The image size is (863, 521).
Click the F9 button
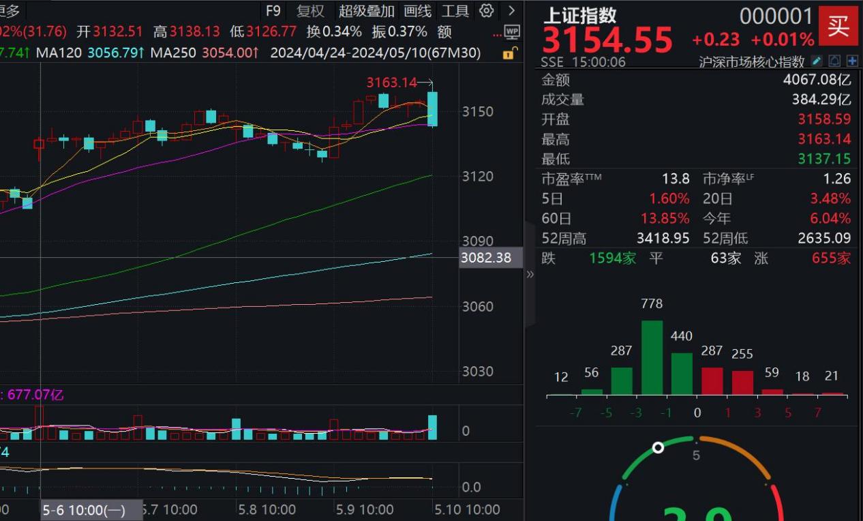click(273, 11)
